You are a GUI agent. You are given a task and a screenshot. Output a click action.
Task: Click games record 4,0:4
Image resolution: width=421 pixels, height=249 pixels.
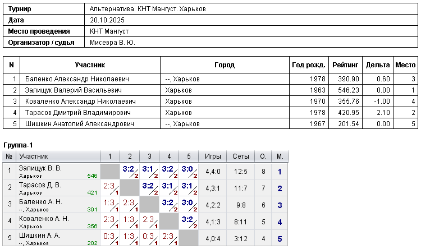point(213,239)
